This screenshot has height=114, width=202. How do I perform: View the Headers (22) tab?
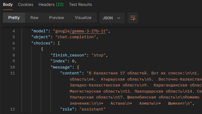click(x=51, y=5)
